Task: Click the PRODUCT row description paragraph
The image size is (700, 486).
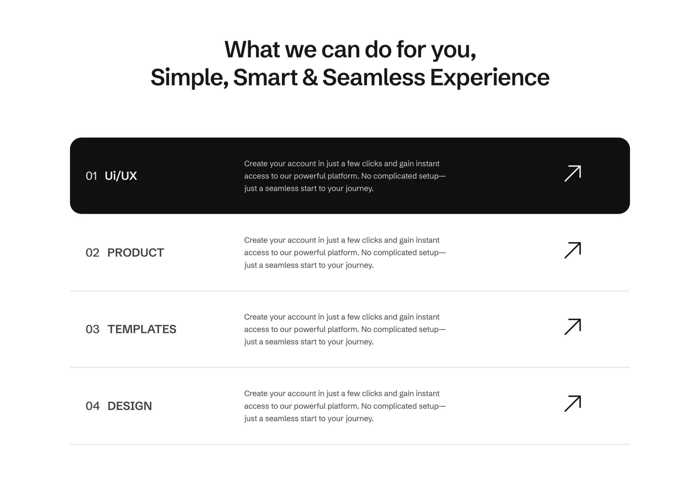Action: pyautogui.click(x=345, y=253)
